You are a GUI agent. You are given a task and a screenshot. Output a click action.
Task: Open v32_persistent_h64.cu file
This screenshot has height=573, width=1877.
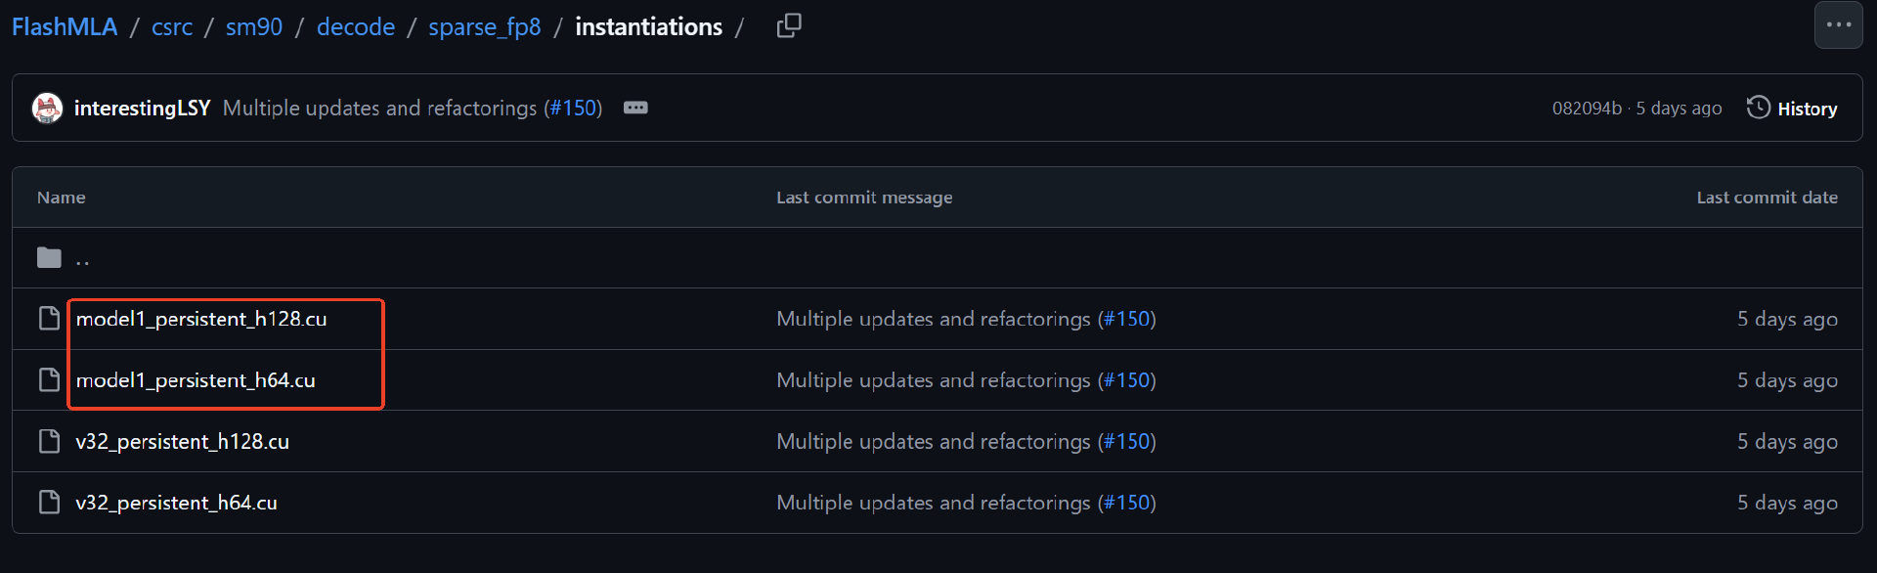[177, 503]
